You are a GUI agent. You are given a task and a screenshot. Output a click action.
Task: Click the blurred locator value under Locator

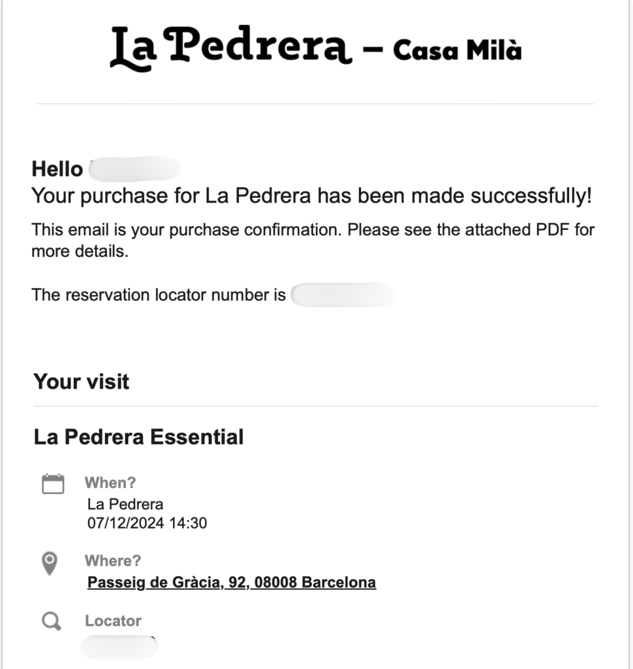[119, 646]
